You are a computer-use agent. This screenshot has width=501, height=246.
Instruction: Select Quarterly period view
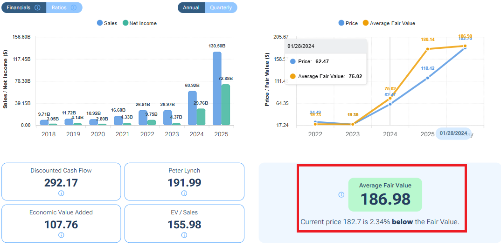[221, 7]
